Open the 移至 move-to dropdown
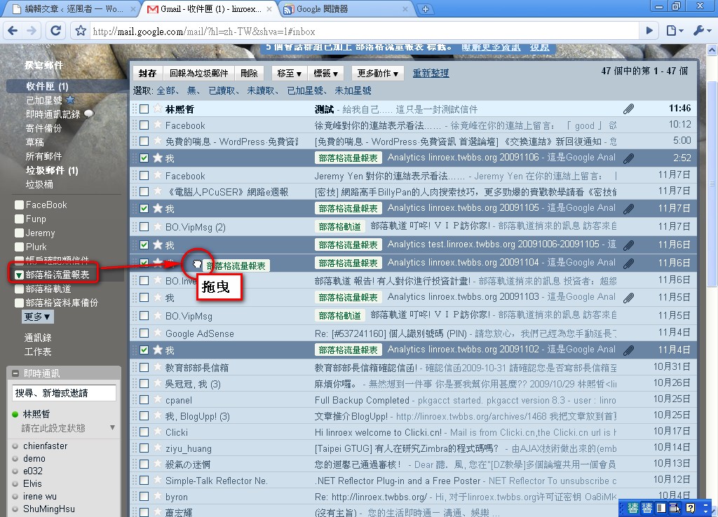Image resolution: width=718 pixels, height=517 pixels. [289, 73]
